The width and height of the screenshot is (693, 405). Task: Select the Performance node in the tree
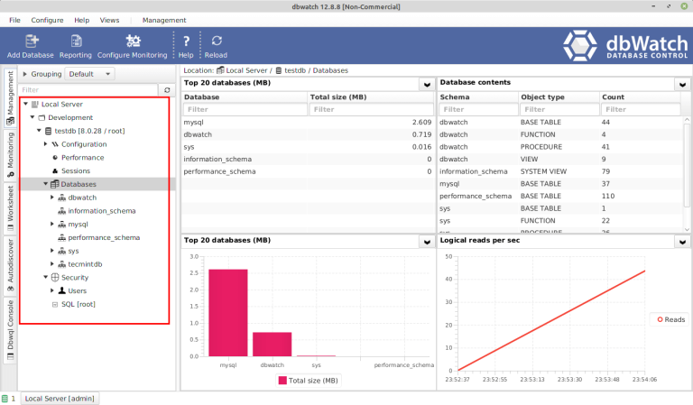[x=82, y=157]
